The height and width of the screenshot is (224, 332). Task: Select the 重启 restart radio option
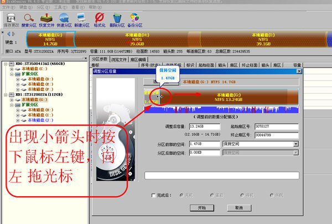[x=212, y=195]
